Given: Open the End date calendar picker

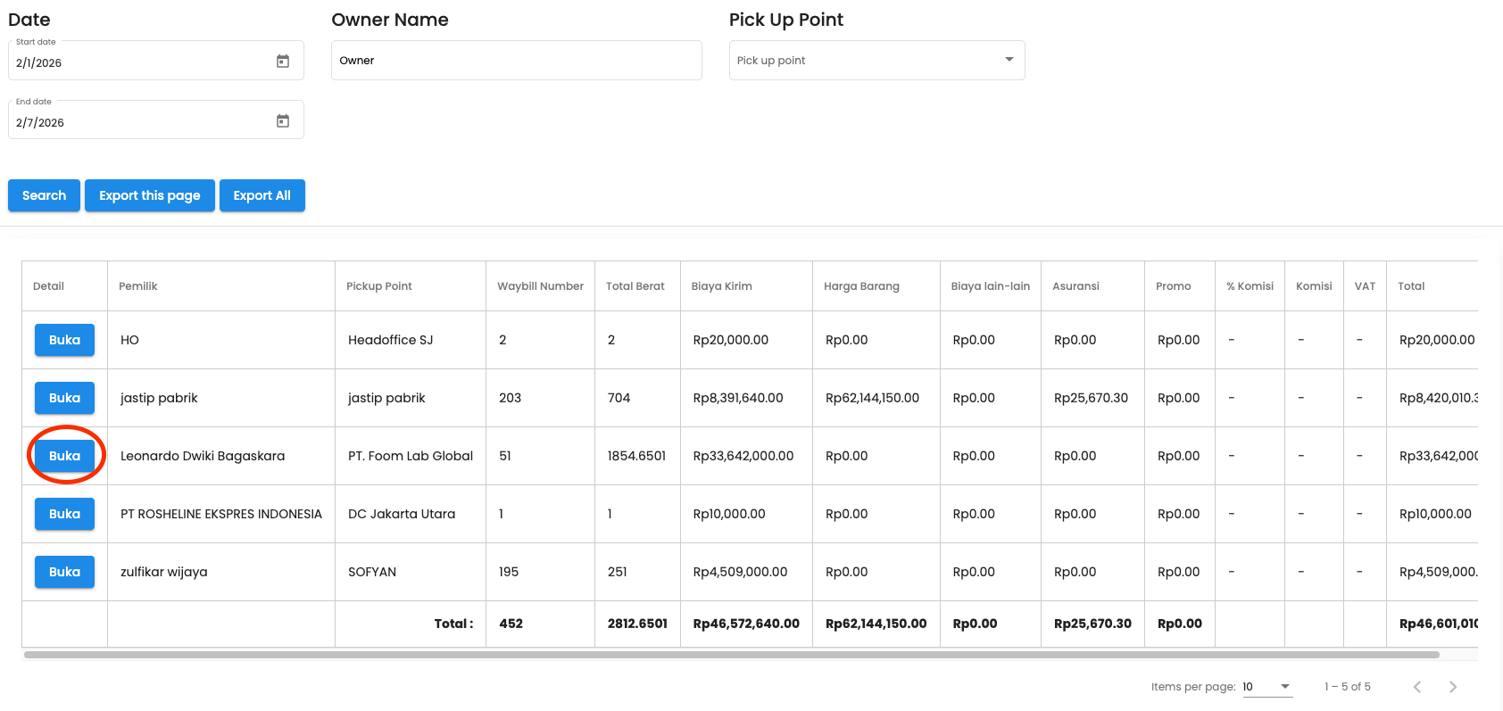Looking at the screenshot, I should click(283, 121).
